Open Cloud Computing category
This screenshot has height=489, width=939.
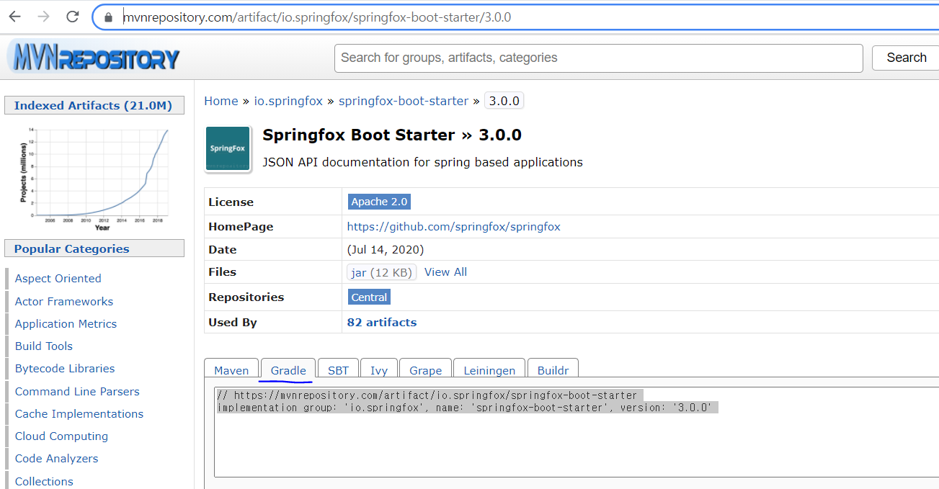tap(61, 436)
